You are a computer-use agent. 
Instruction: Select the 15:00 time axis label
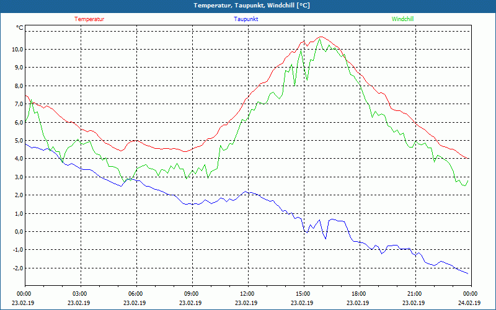pyautogui.click(x=303, y=294)
